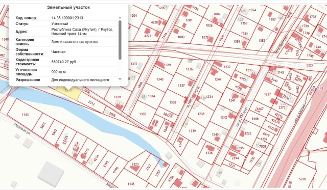
Task: Click 'Для индивидуального жилищного' permitted use text
Action: (x=80, y=80)
